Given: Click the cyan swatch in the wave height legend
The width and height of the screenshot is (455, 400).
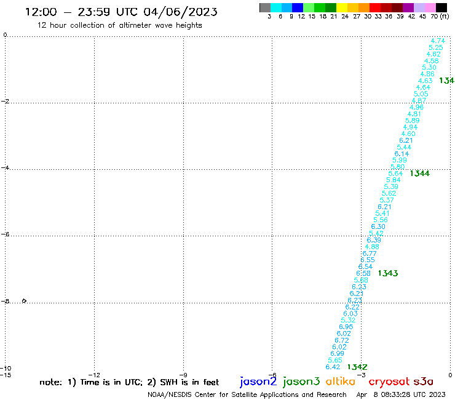Looking at the screenshot, I should coord(276,8).
